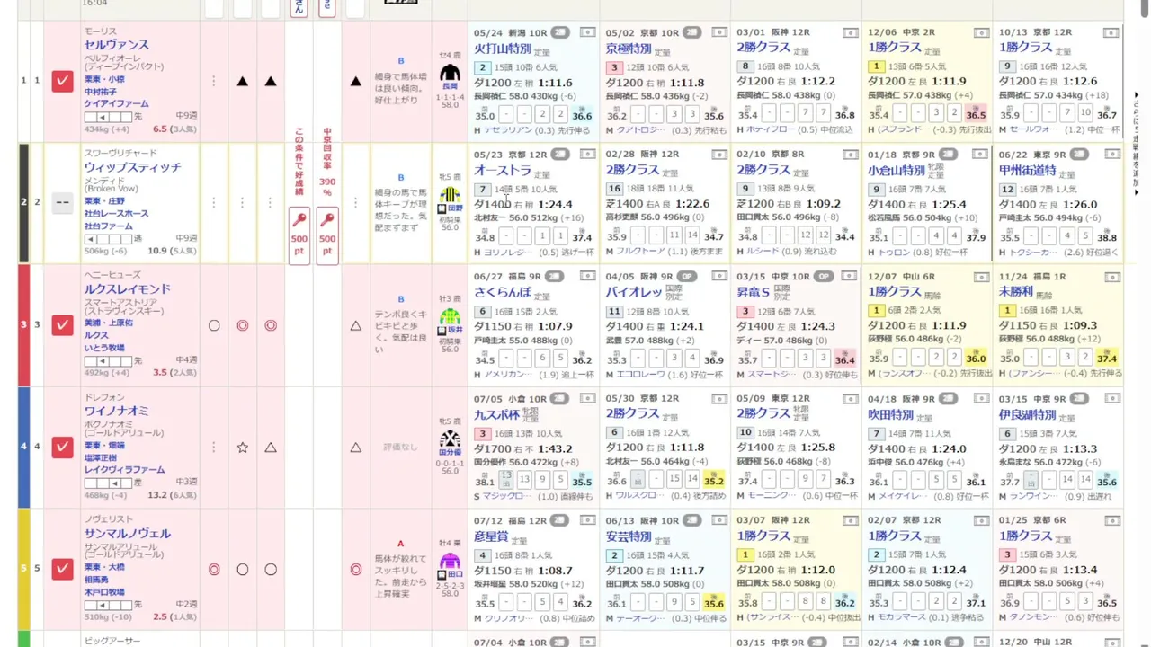The height and width of the screenshot is (647, 1151).
Task: Uncheck the checkbox for サンマルノヴェル
Action: tap(62, 569)
